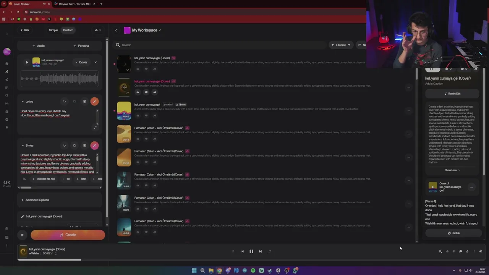Like the first kel, yarın cumaya gel (Cover)
This screenshot has height=275, width=489.
[138, 69]
